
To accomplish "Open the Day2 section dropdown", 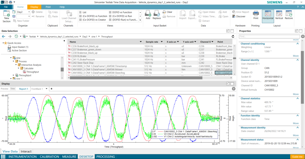I will [x=29, y=12].
